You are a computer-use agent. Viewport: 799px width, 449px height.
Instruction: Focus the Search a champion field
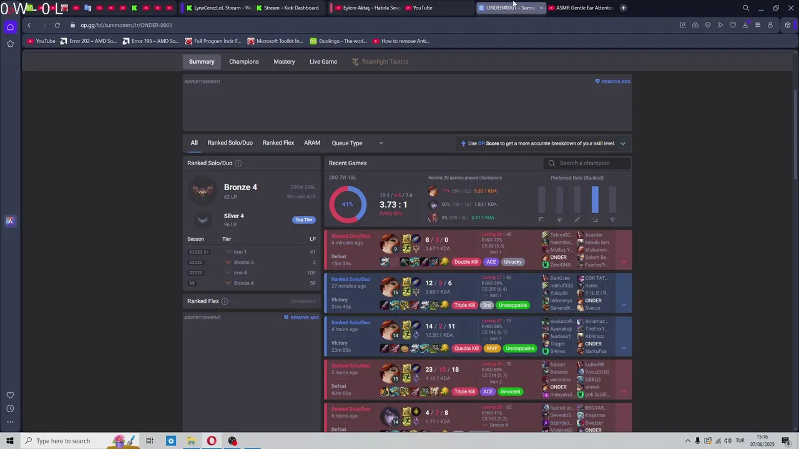[x=587, y=163]
